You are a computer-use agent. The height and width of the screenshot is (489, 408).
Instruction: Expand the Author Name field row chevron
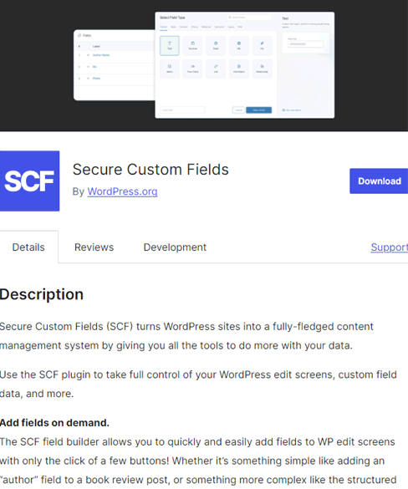88,55
